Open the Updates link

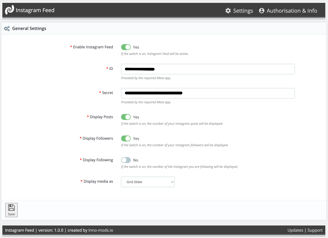coord(295,230)
